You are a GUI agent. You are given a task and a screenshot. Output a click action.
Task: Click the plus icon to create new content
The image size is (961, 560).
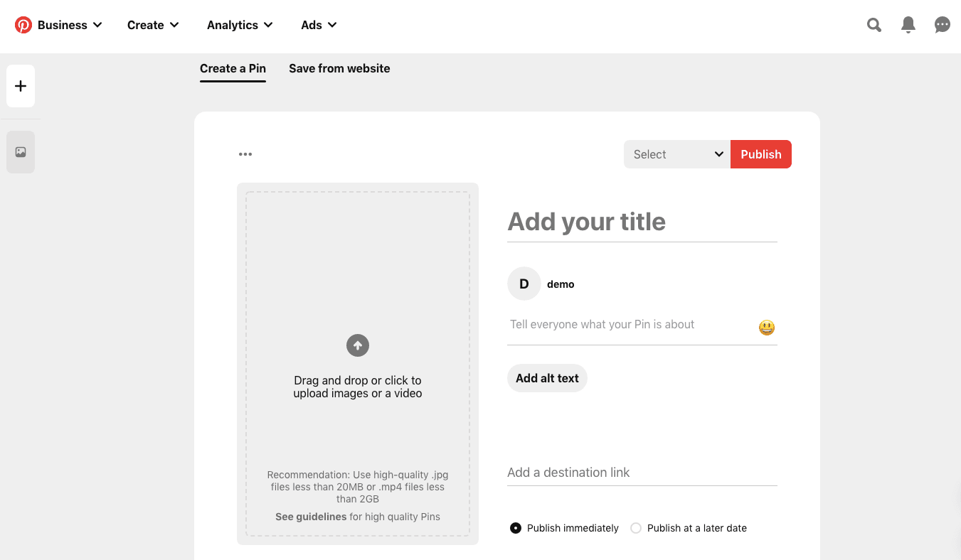(x=20, y=85)
